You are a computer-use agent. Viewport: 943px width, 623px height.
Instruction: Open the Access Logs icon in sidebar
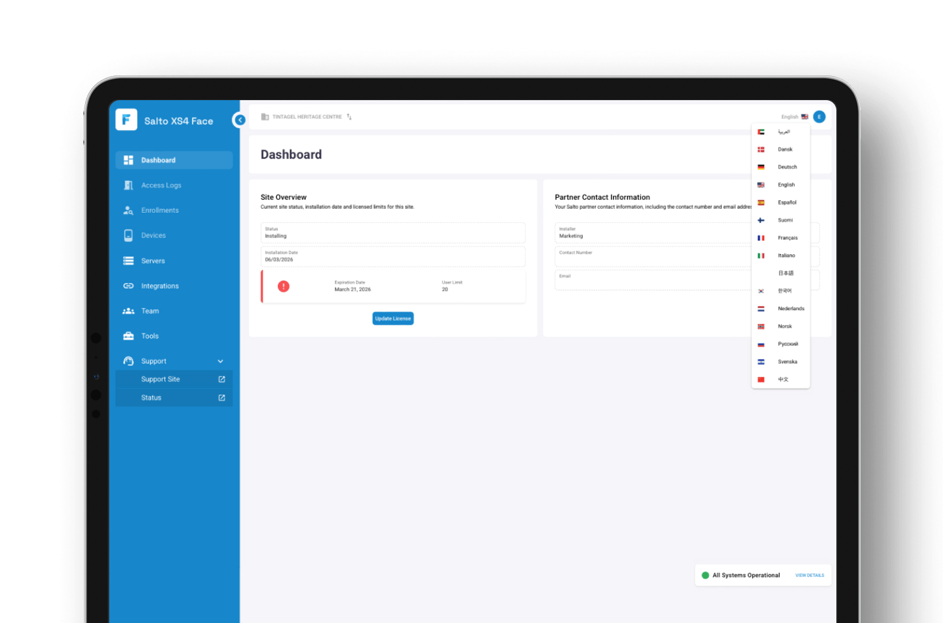click(128, 185)
